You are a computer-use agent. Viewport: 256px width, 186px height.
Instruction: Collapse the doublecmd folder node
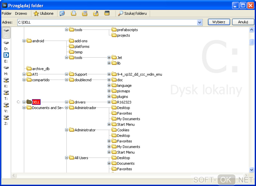click(x=67, y=80)
